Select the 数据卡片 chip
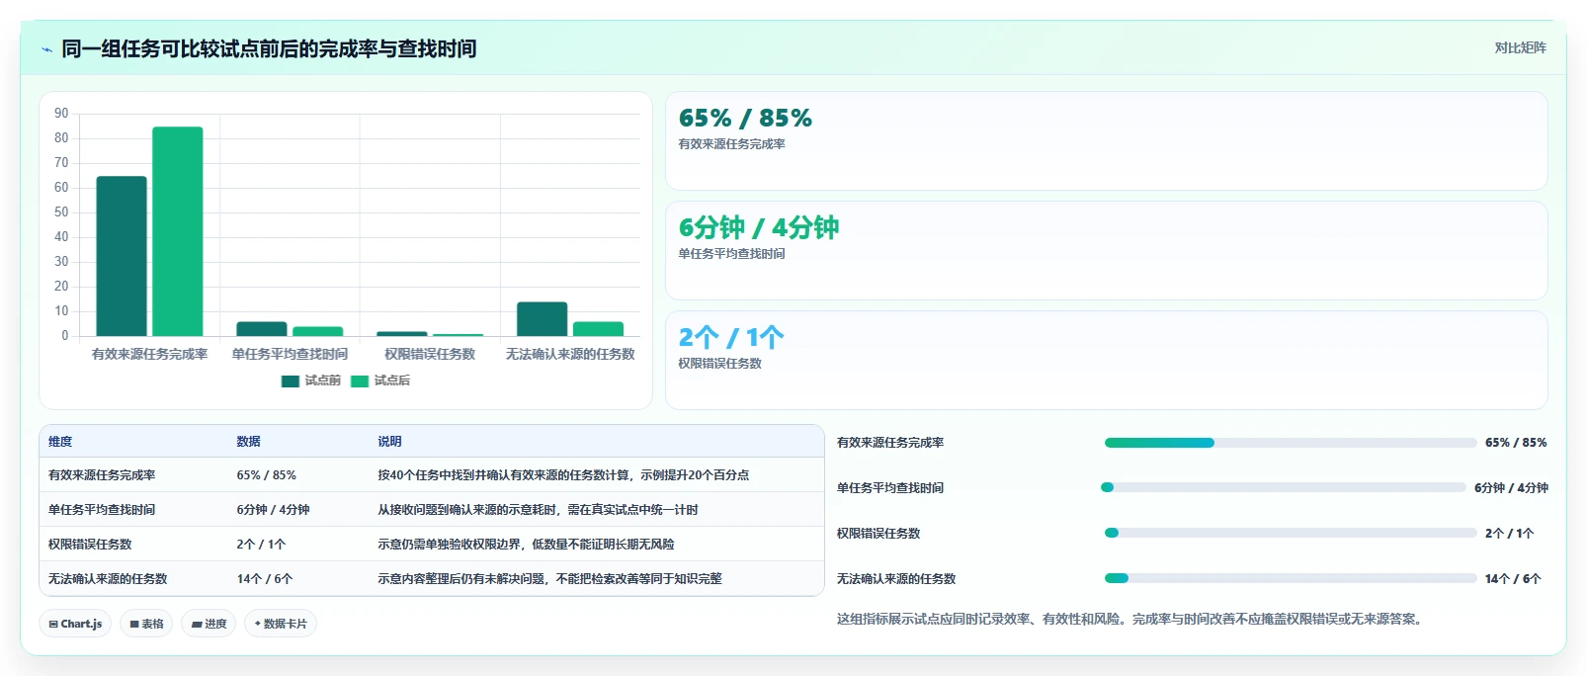Screen dimensions: 1587x676 [281, 624]
